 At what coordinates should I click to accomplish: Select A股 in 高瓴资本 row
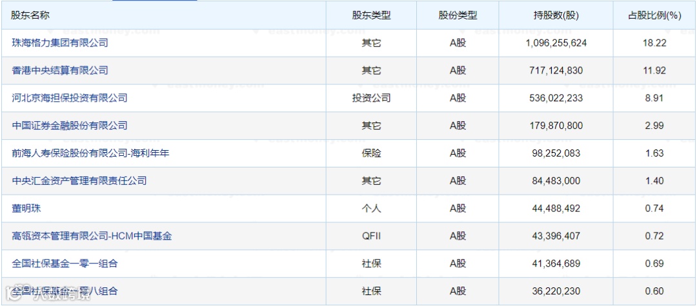[x=458, y=236]
